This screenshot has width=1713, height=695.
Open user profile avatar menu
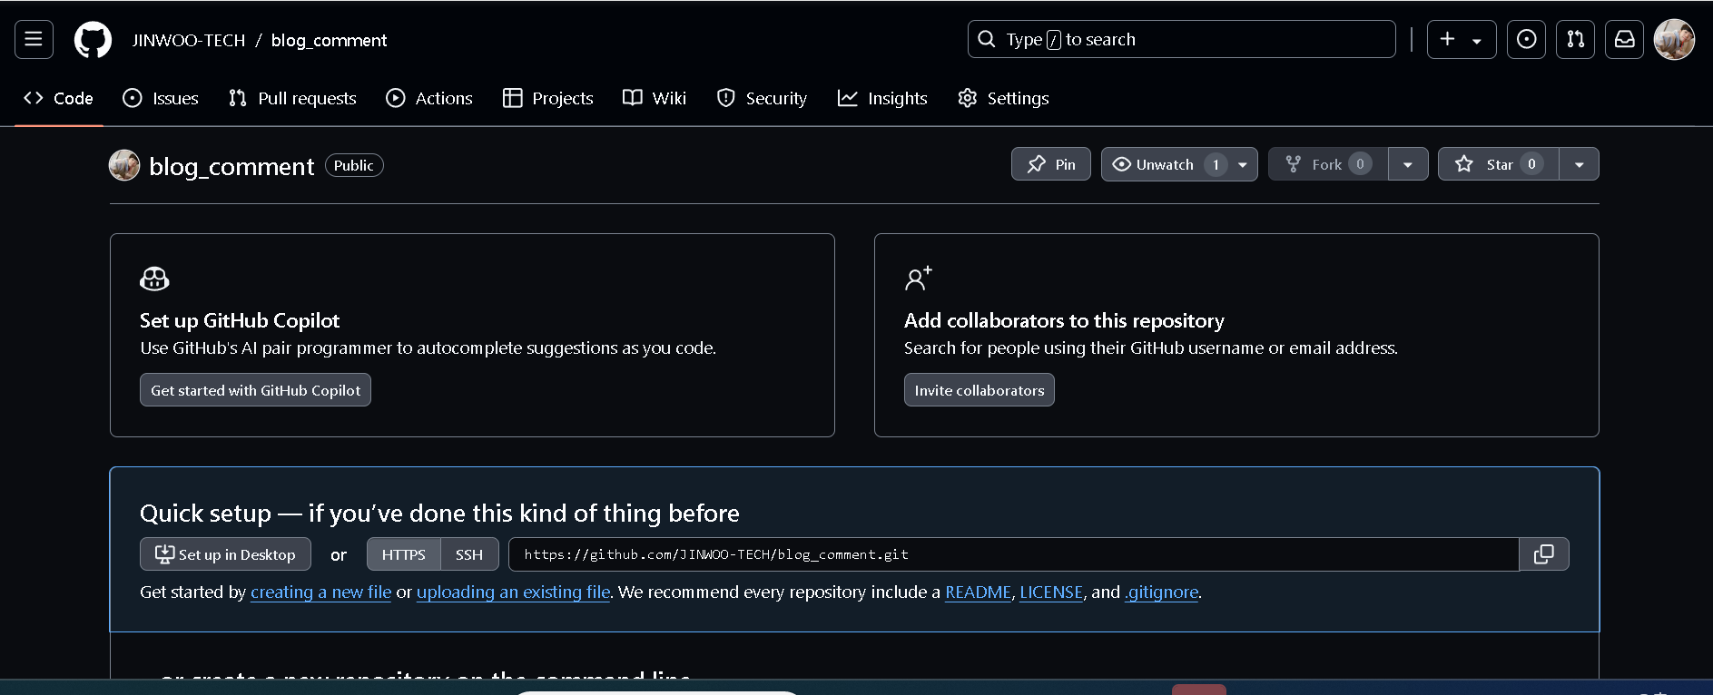[x=1674, y=39]
